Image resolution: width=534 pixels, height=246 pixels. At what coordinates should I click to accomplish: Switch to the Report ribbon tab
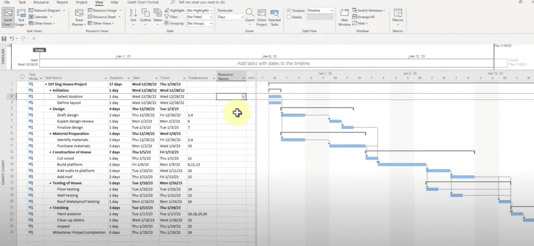coord(62,2)
